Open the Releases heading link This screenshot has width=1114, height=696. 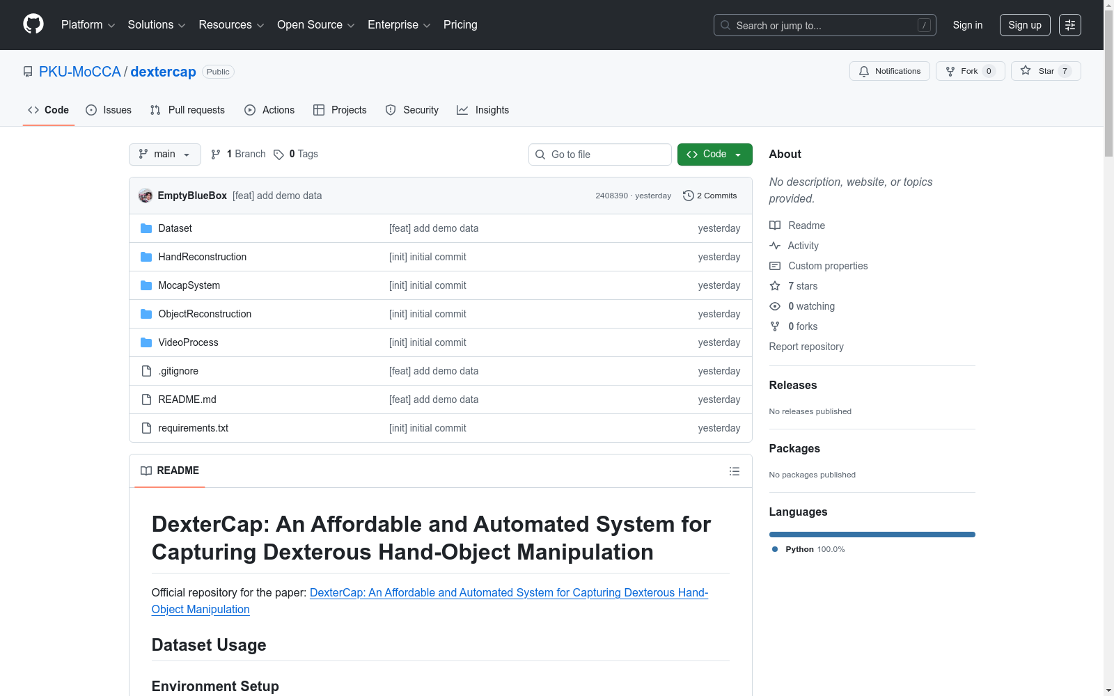tap(793, 385)
